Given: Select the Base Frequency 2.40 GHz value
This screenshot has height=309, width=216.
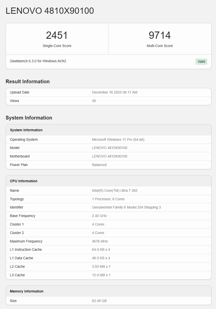Looking at the screenshot, I should [x=99, y=216].
